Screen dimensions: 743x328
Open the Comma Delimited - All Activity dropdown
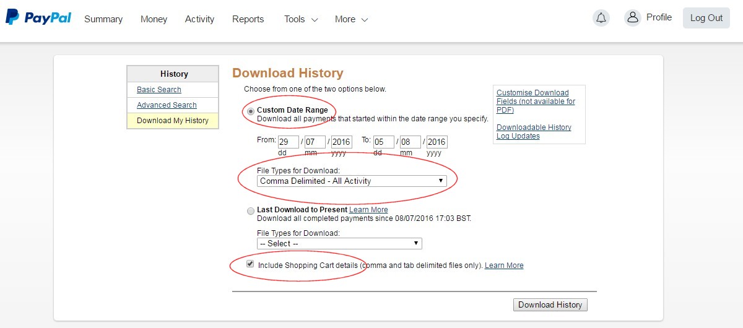pos(352,181)
